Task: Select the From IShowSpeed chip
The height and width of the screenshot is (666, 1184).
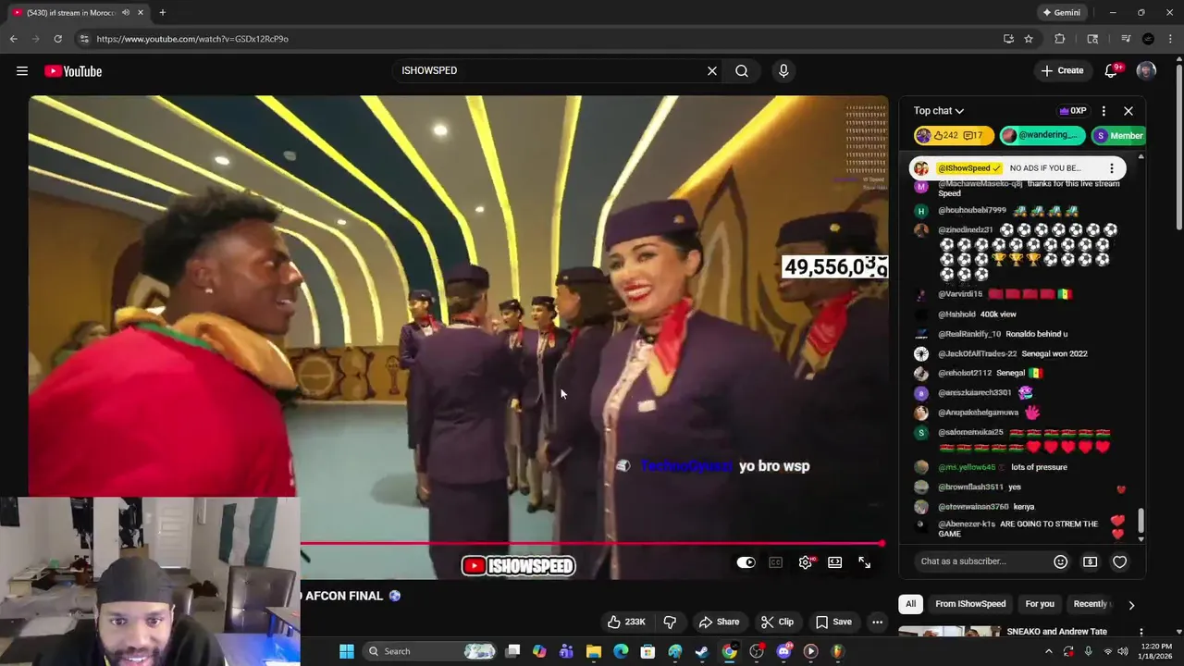Action: click(x=970, y=604)
